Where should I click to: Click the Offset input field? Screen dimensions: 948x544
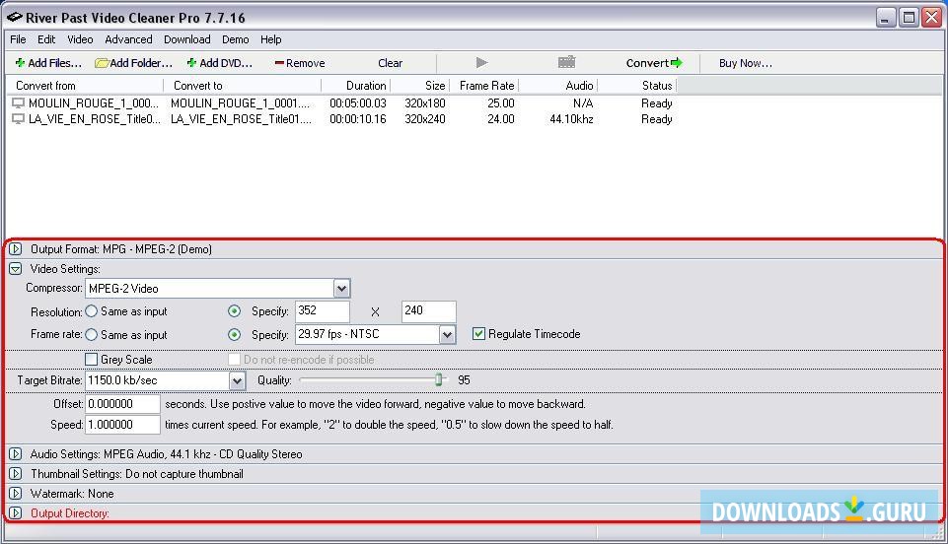pos(122,404)
